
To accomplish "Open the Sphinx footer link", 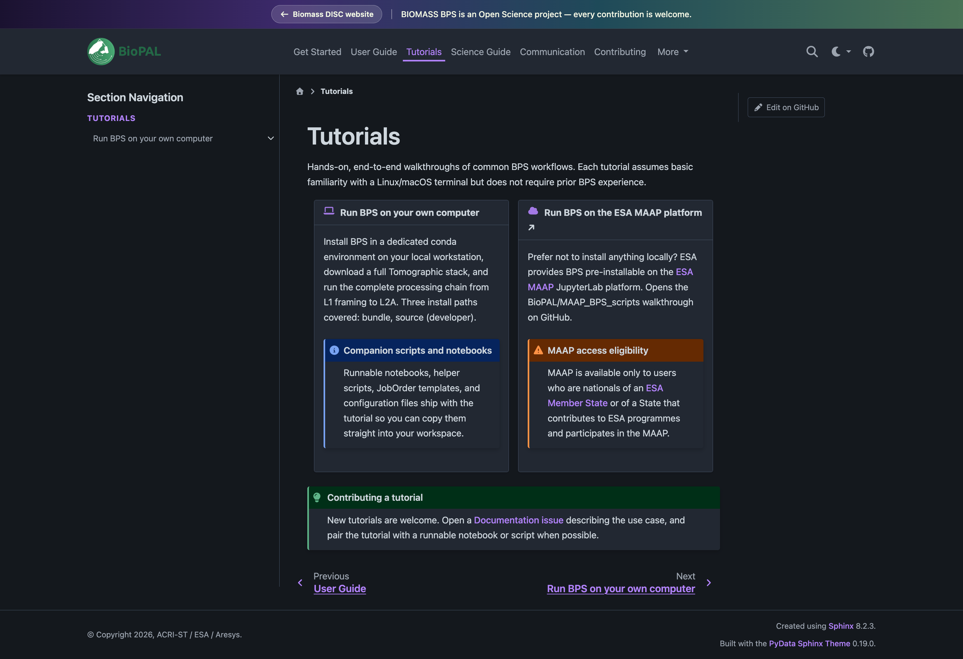I will point(841,626).
